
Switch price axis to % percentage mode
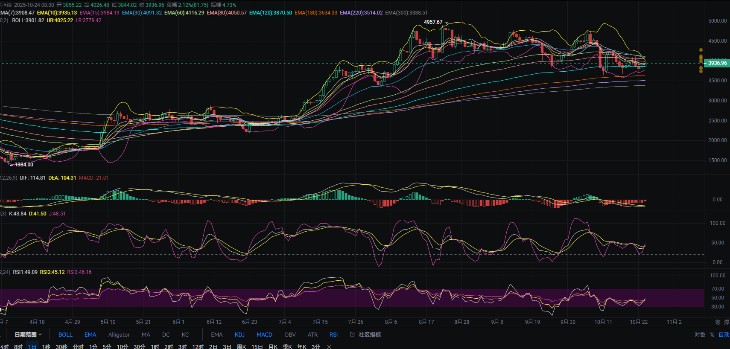712,334
